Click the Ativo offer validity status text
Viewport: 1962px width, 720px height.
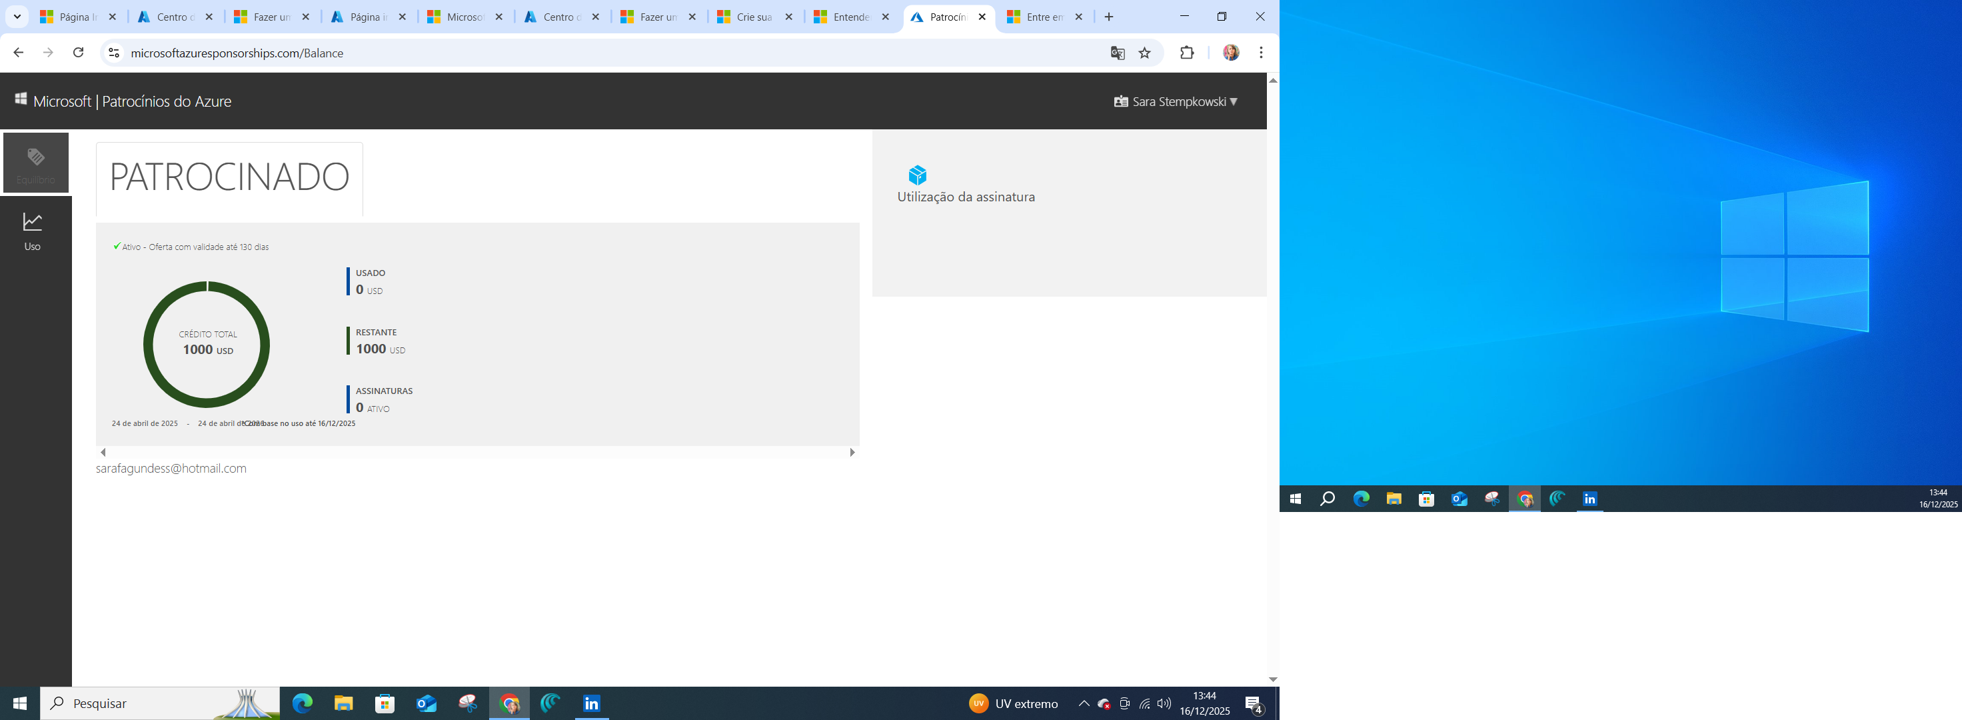191,247
